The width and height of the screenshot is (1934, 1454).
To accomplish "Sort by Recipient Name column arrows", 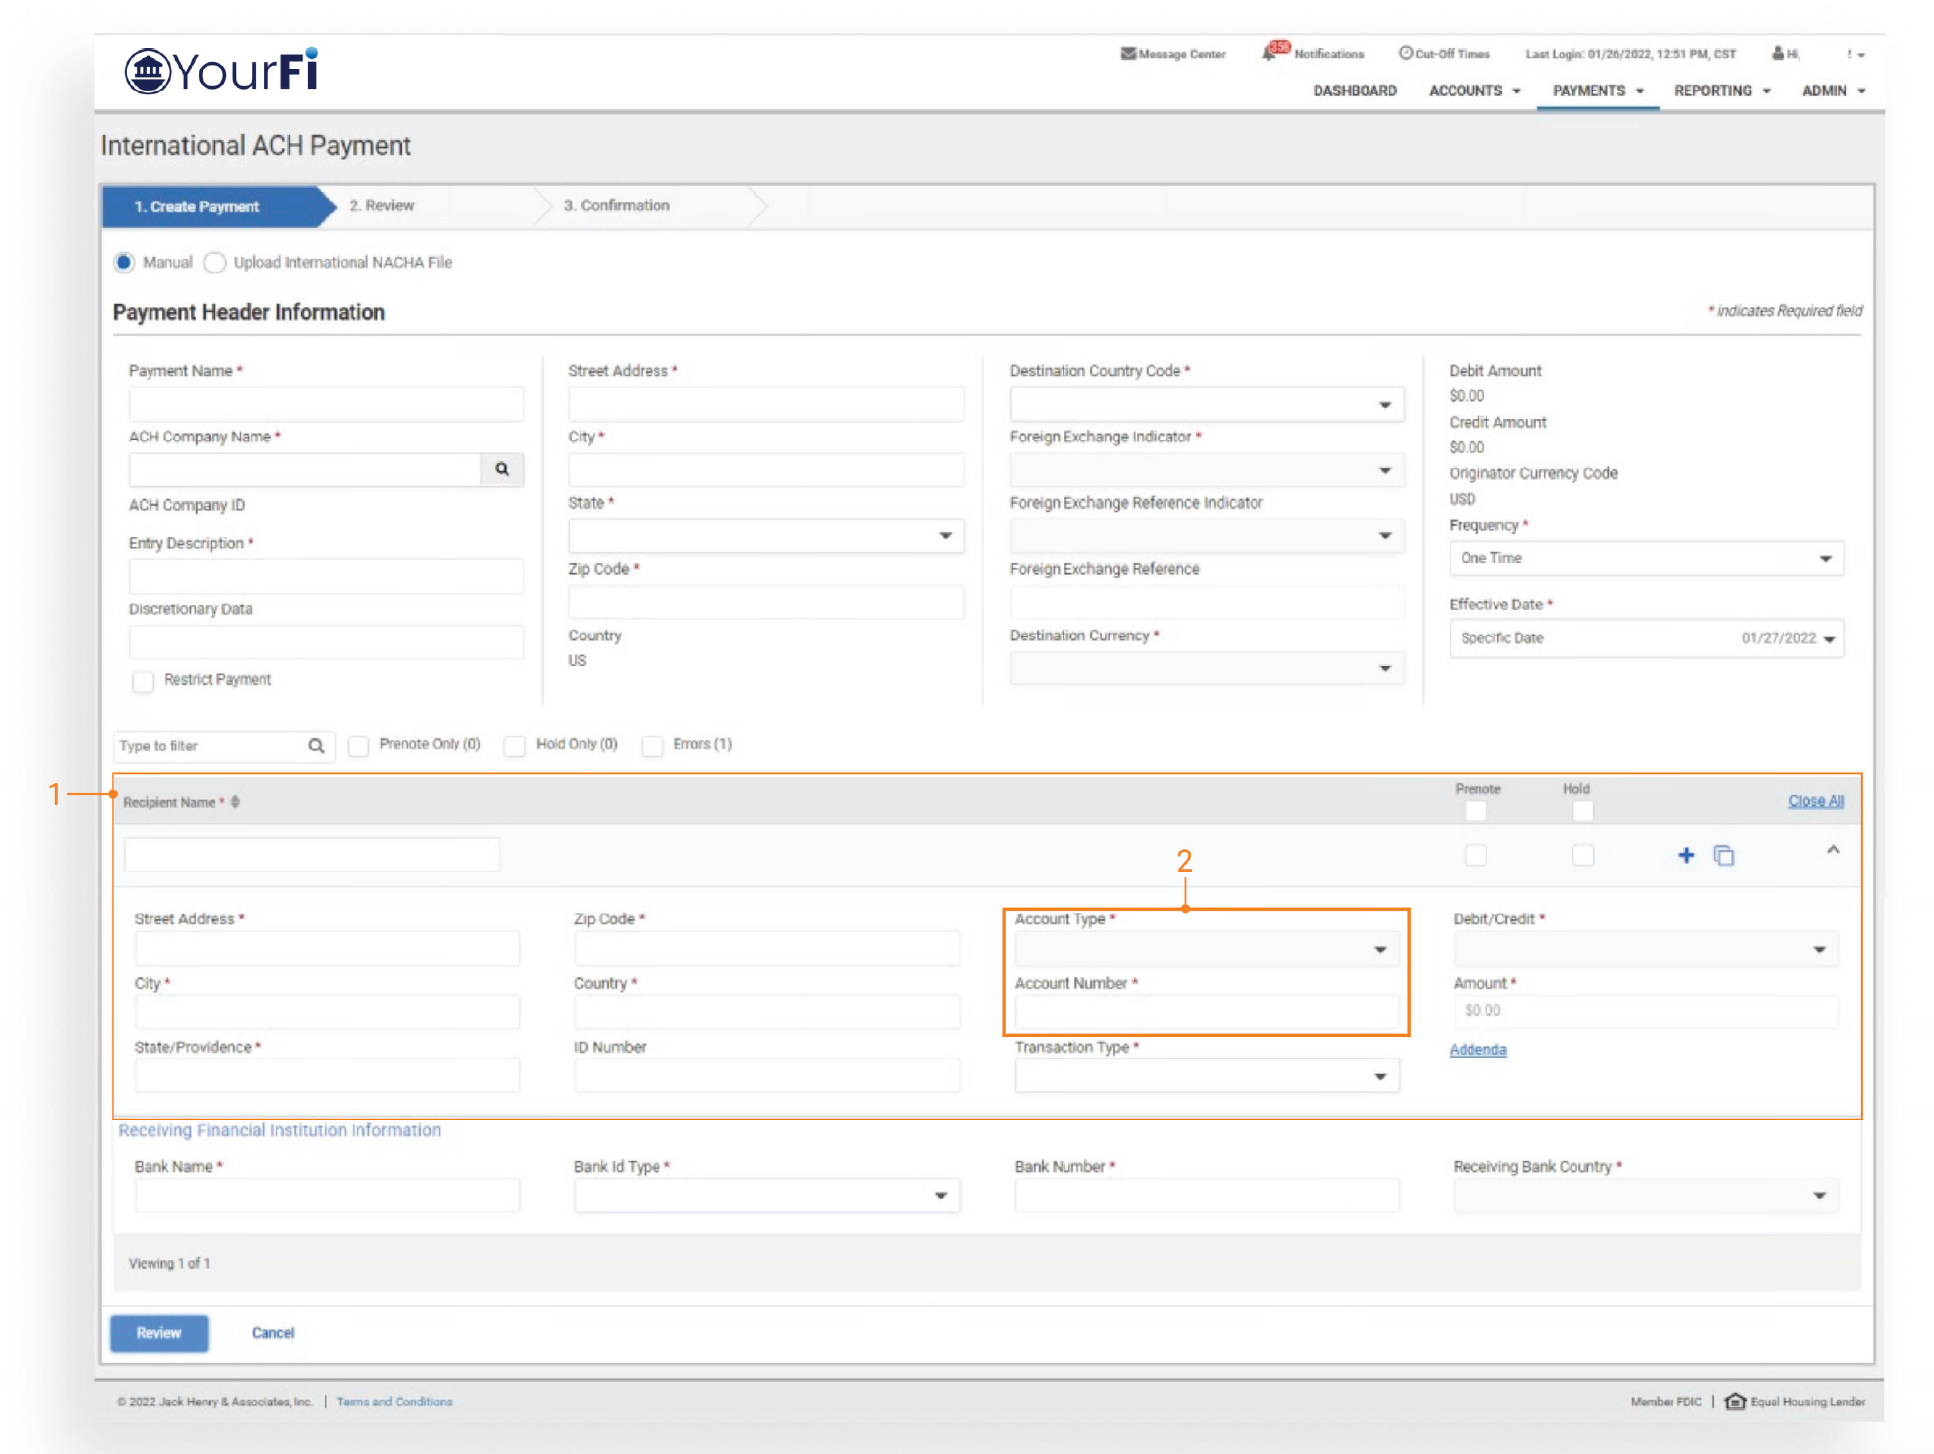I will pos(236,802).
